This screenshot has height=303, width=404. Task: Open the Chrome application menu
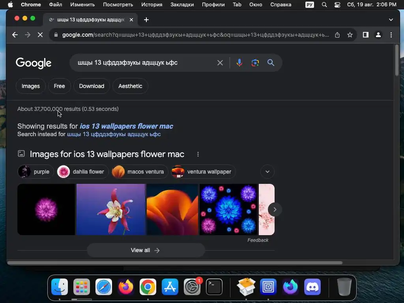[x=31, y=5]
